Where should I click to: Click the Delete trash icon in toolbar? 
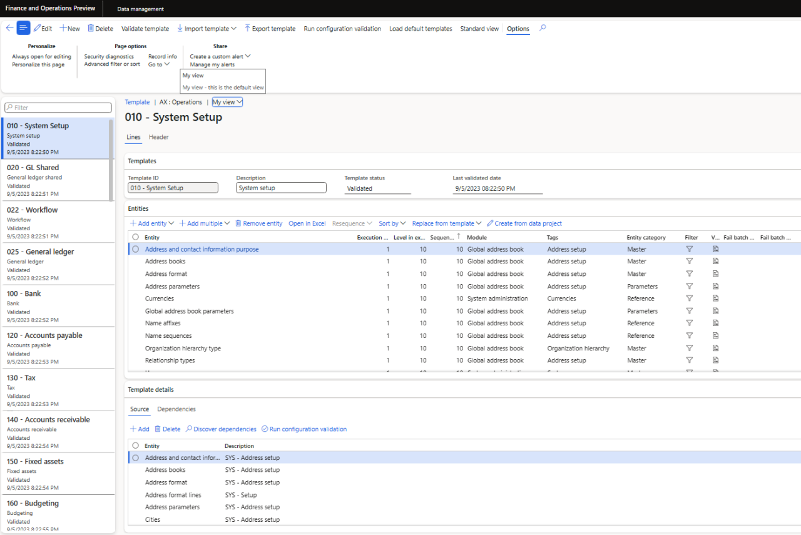[x=91, y=28]
